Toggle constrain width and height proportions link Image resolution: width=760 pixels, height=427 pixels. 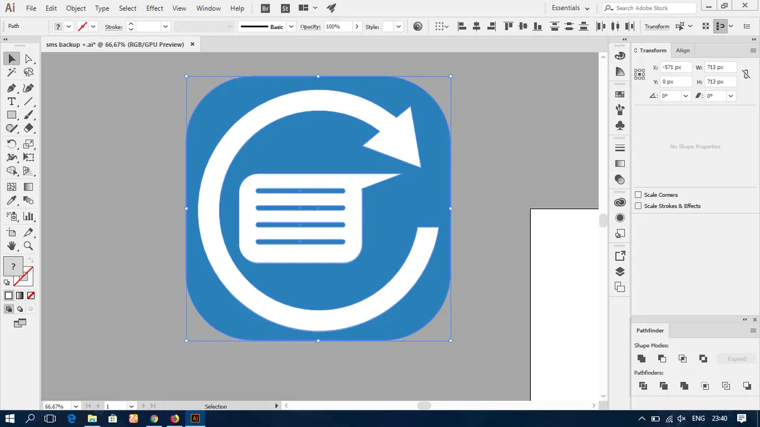(746, 75)
